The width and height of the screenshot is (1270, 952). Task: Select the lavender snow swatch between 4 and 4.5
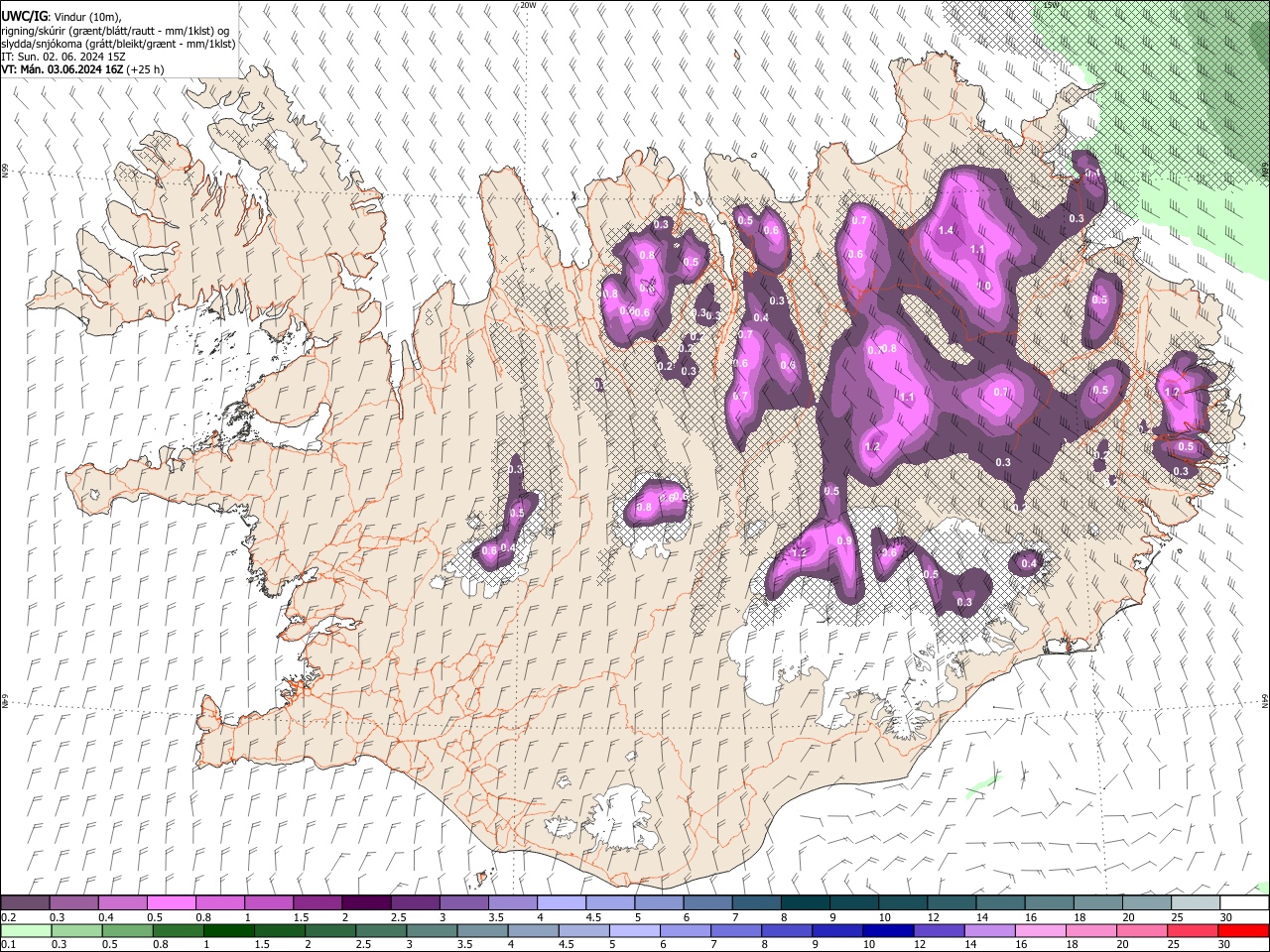(560, 902)
